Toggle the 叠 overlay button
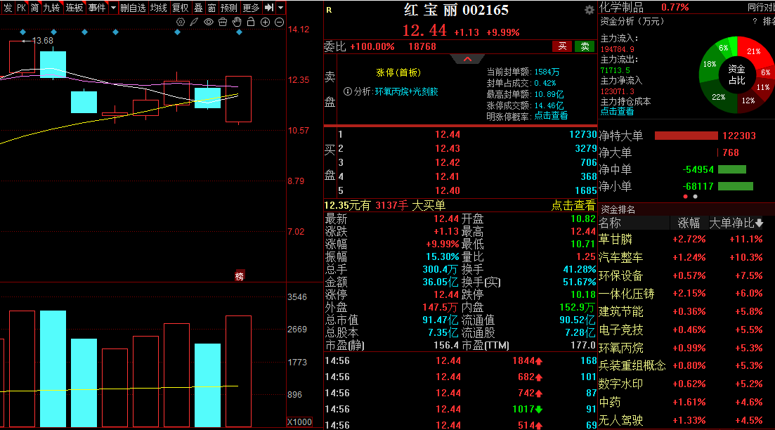775x430 pixels. pyautogui.click(x=198, y=8)
